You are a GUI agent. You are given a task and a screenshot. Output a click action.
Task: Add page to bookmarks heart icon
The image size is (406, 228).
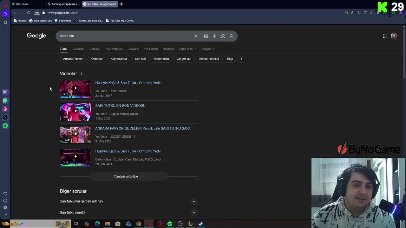coord(365,13)
